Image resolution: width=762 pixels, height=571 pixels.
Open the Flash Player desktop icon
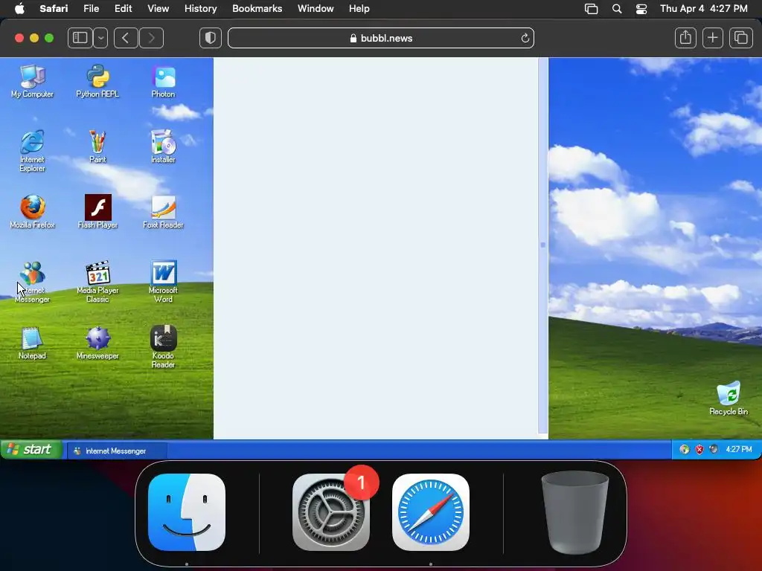point(97,212)
